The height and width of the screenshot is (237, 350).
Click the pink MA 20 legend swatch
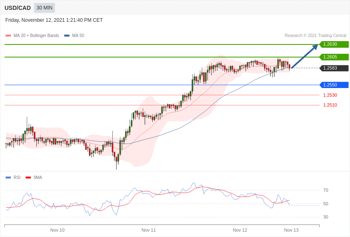point(8,36)
